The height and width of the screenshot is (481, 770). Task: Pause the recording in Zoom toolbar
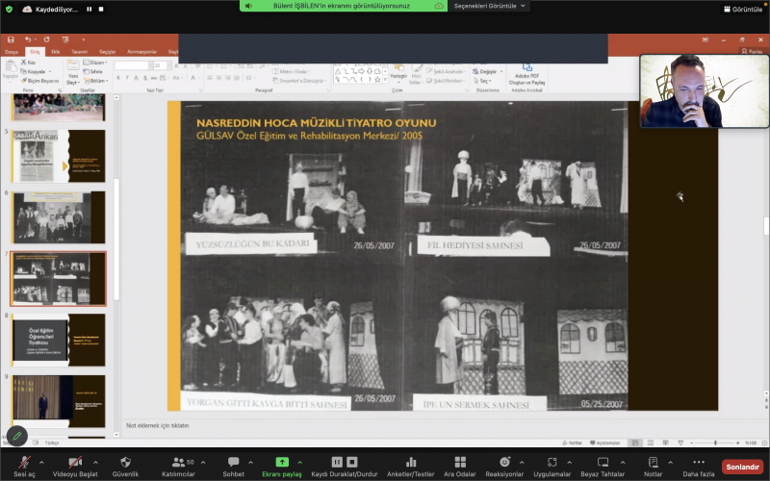pos(337,462)
